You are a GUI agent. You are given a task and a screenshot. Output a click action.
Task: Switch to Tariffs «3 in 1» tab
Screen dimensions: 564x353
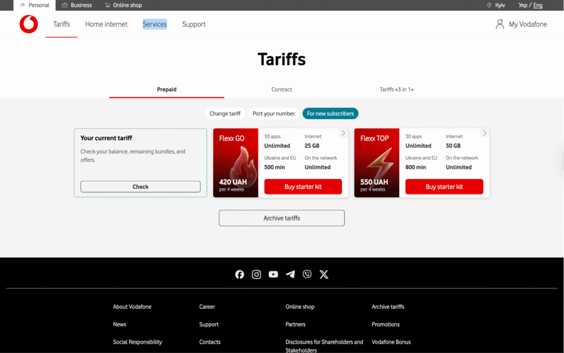[397, 90]
